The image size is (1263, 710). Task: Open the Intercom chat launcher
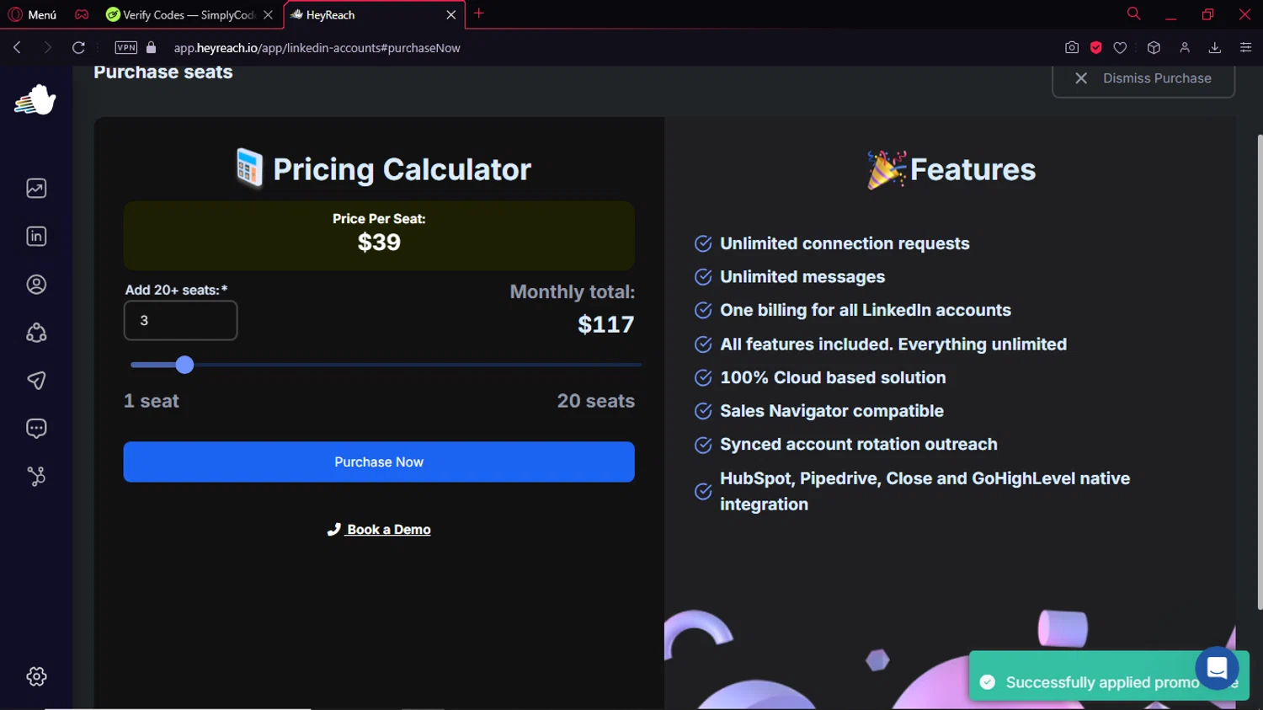tap(1217, 668)
